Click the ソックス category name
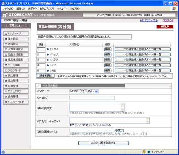This screenshot has height=155, width=179. (x=54, y=60)
